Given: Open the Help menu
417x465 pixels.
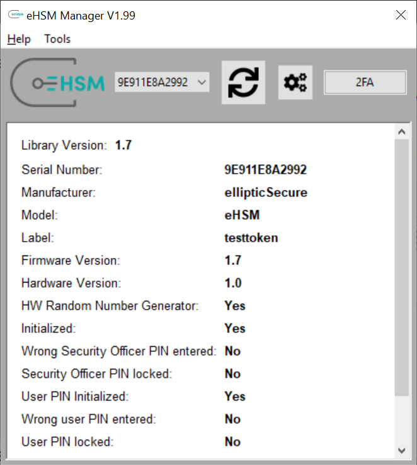Looking at the screenshot, I should pyautogui.click(x=19, y=39).
